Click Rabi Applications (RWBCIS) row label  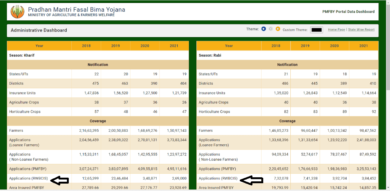(x=218, y=178)
